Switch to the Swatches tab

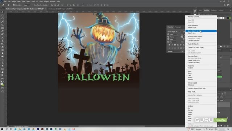[x=206, y=10]
